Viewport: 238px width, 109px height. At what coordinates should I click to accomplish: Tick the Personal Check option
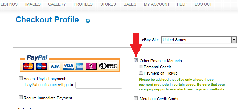coord(141,66)
